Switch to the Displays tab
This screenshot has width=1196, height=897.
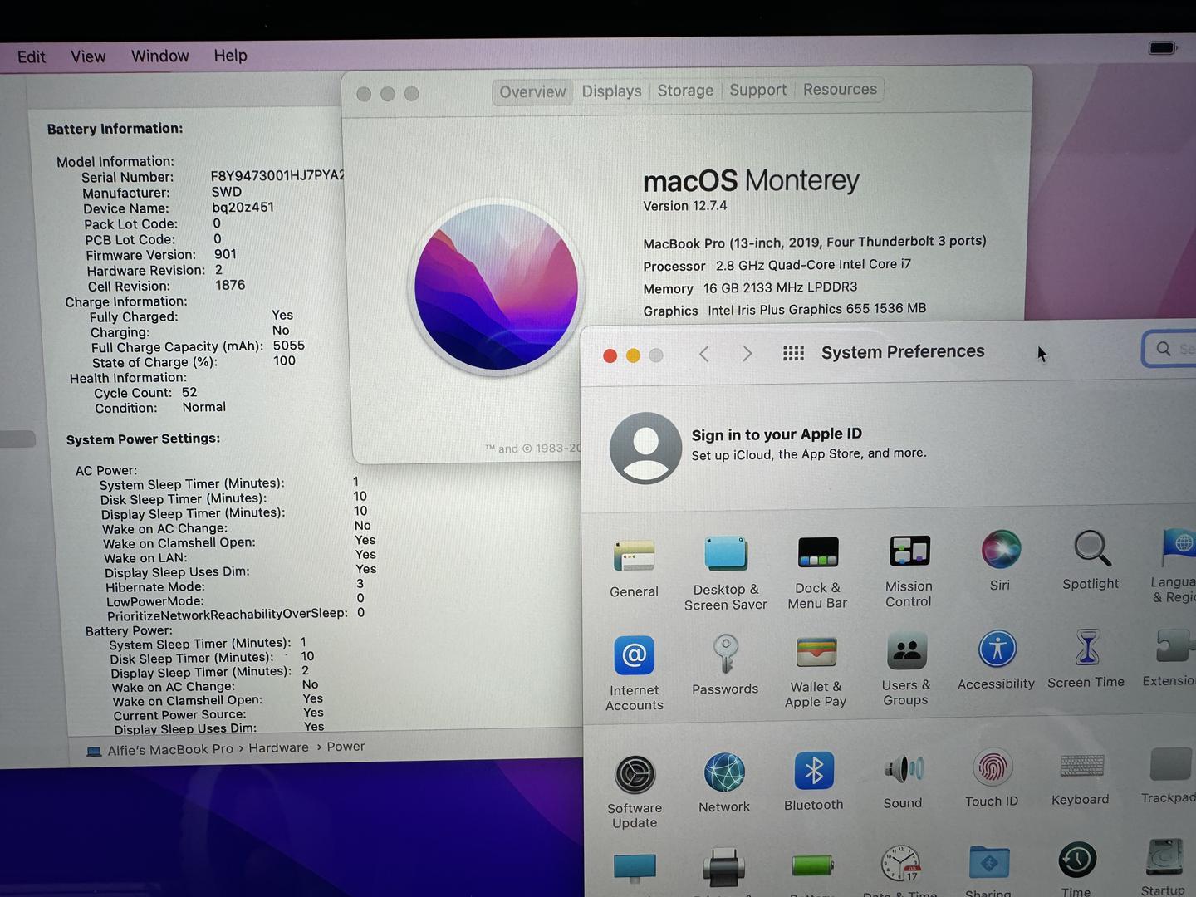[611, 91]
